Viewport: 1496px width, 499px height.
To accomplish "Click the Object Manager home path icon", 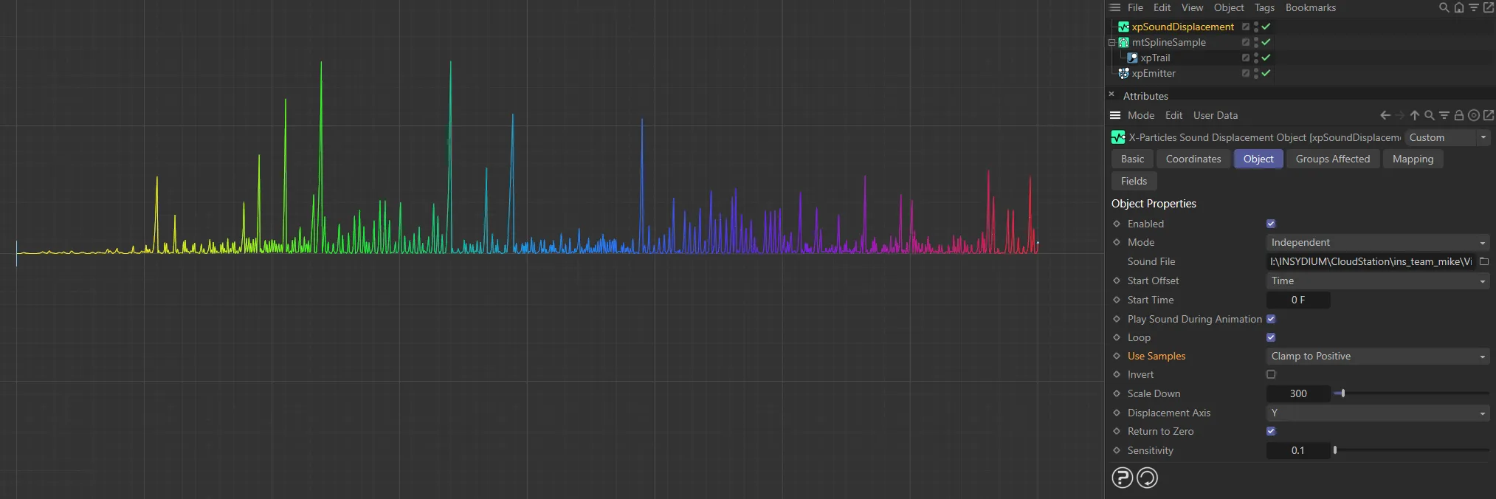I will (1458, 7).
